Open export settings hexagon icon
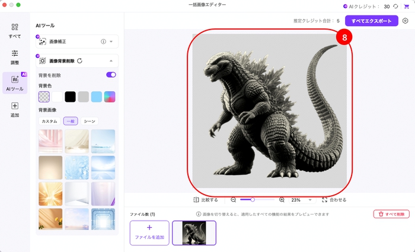The height and width of the screenshot is (252, 415). pyautogui.click(x=405, y=21)
